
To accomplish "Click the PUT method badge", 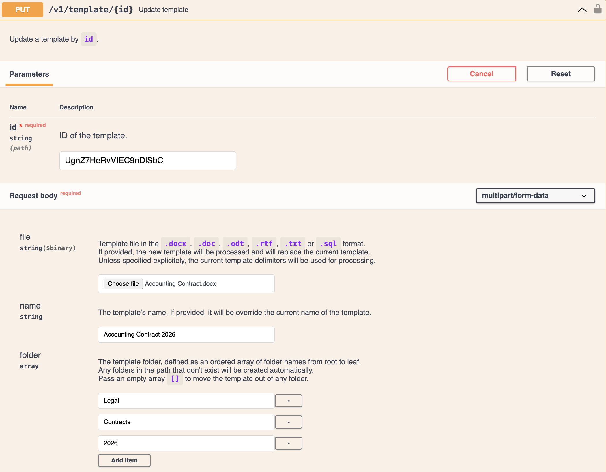I will (23, 10).
